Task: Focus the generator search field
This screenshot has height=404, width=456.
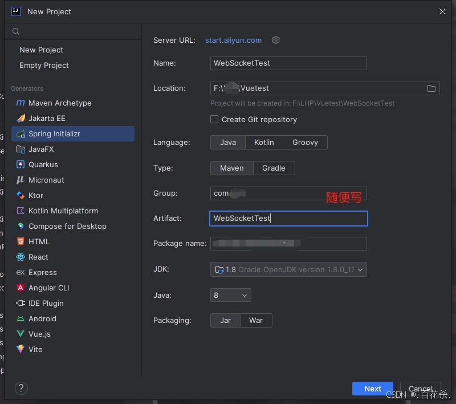Action: pyautogui.click(x=73, y=31)
